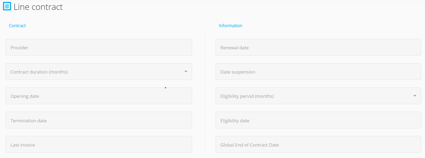Select the Contract duration (months) combo box

pos(99,71)
